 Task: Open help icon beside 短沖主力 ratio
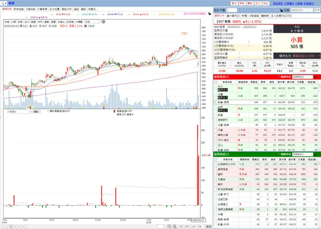(x=318, y=56)
